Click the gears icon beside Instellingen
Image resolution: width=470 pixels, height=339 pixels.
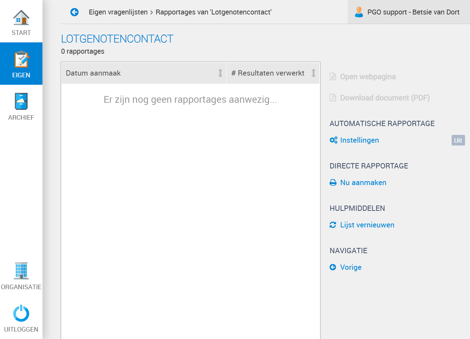tap(333, 140)
